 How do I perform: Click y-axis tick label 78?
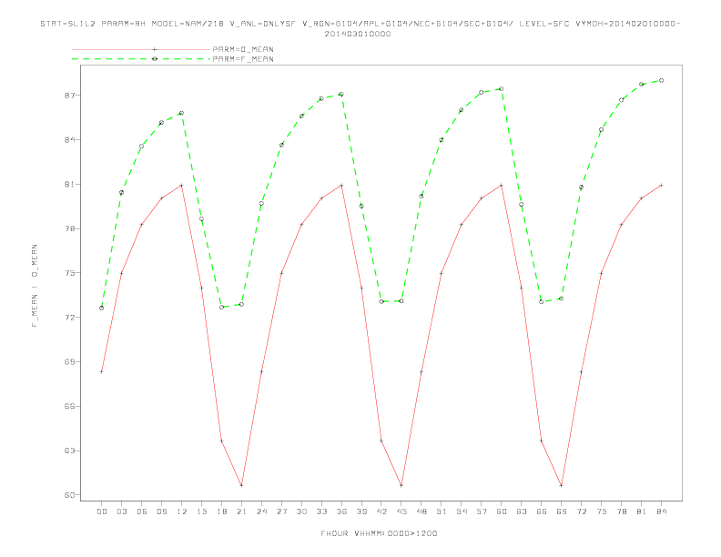[x=72, y=228]
